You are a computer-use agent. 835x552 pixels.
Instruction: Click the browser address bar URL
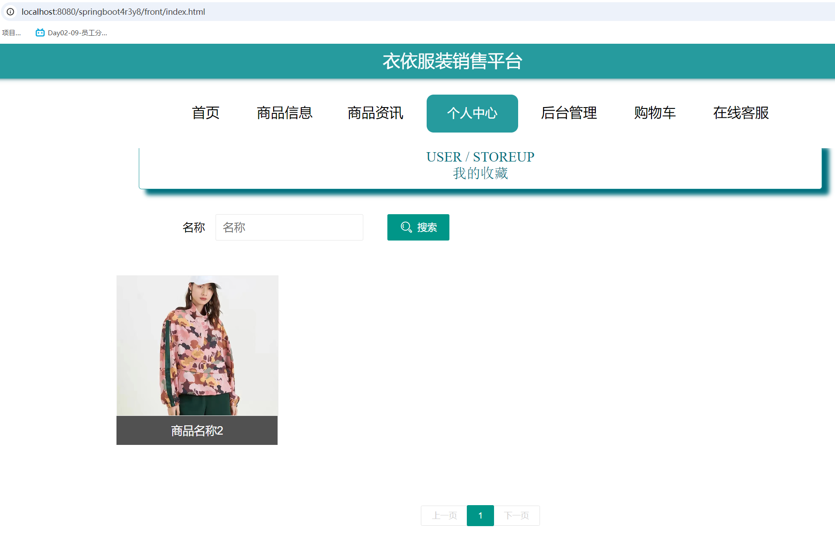[114, 12]
